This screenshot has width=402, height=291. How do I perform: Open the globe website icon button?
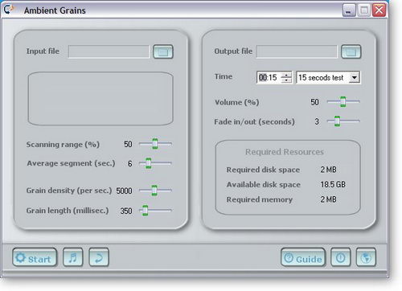366,257
